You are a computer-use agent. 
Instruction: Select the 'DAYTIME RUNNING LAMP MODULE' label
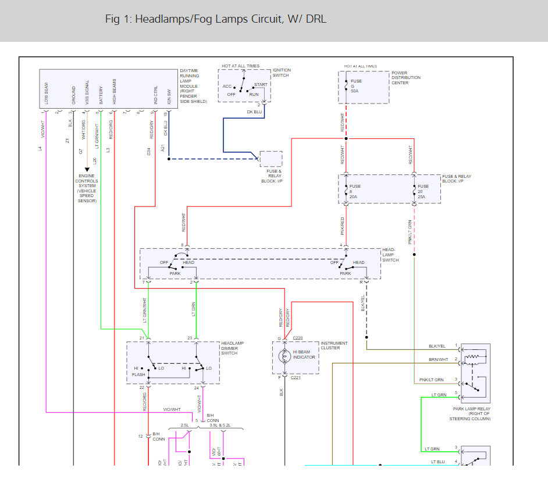(x=194, y=86)
